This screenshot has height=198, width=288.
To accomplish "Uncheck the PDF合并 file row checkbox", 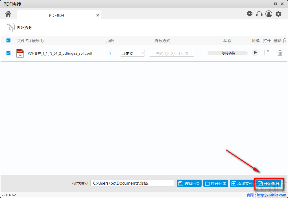I will coord(8,53).
